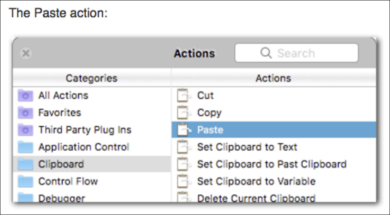This screenshot has height=215, width=390.
Task: Select the Application Control category
Action: [x=92, y=147]
